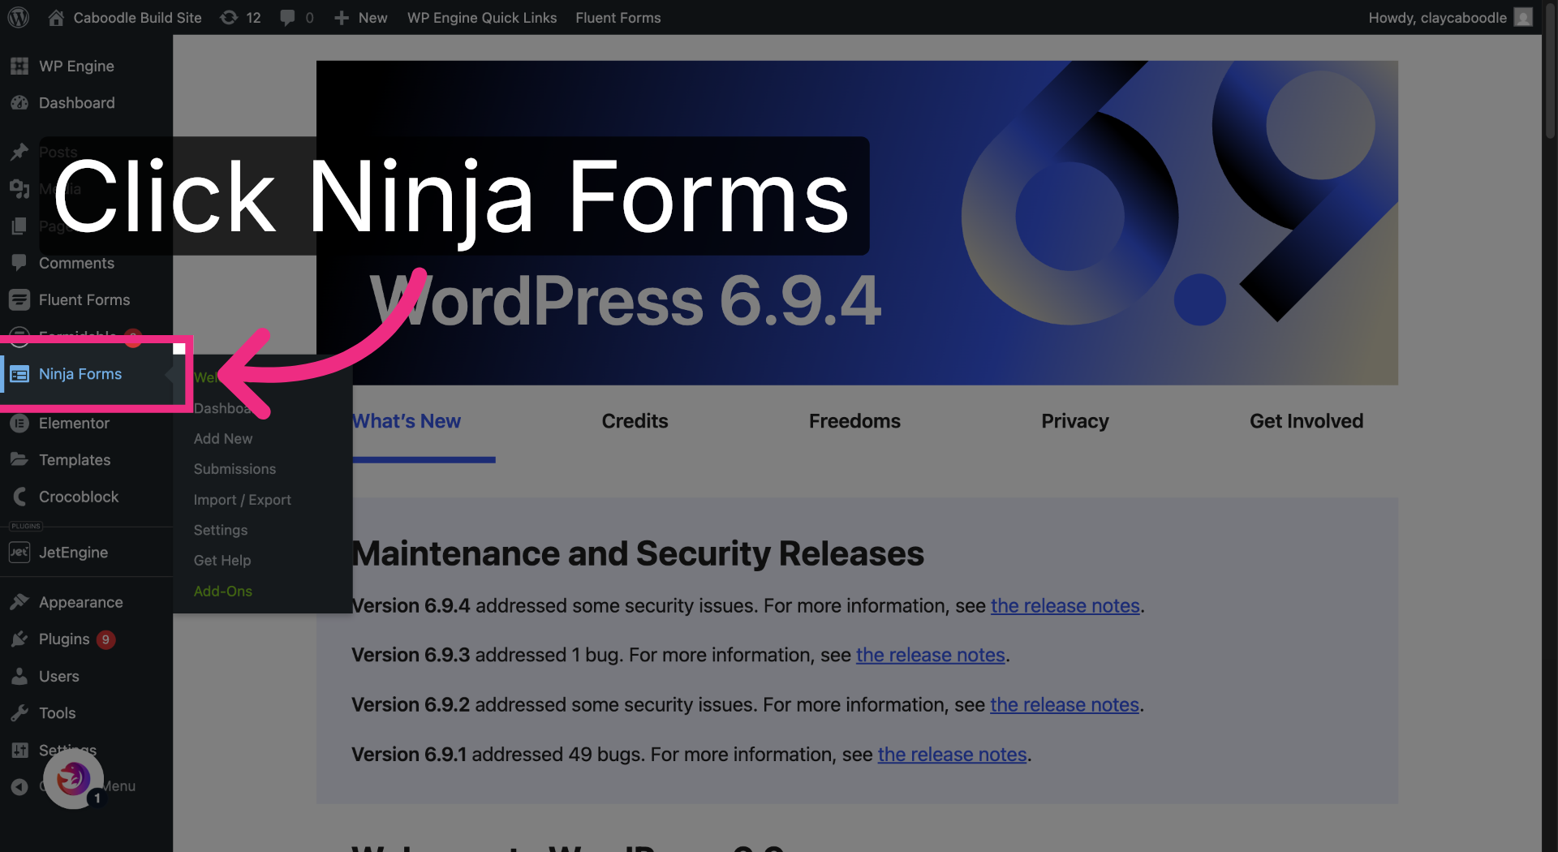Click the Dashboard gauge icon
The height and width of the screenshot is (852, 1558).
click(x=19, y=103)
